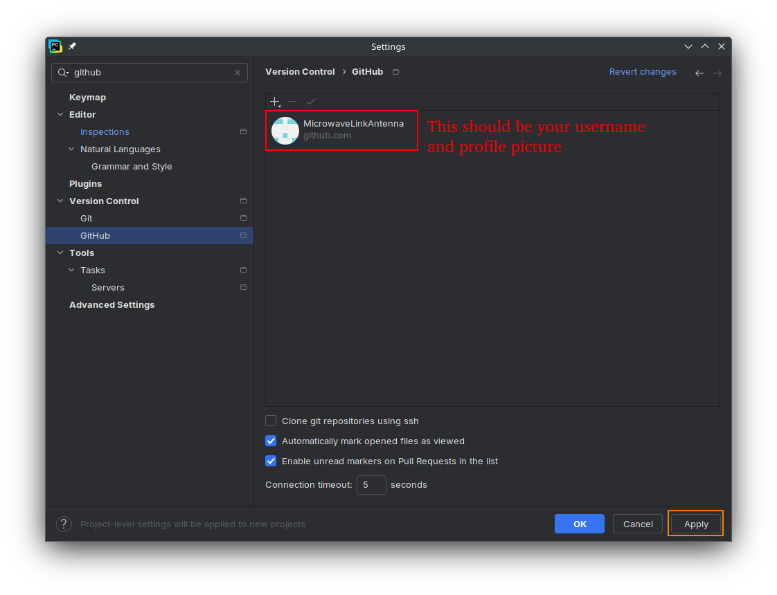Click the help question mark icon
The height and width of the screenshot is (595, 777).
pyautogui.click(x=64, y=524)
